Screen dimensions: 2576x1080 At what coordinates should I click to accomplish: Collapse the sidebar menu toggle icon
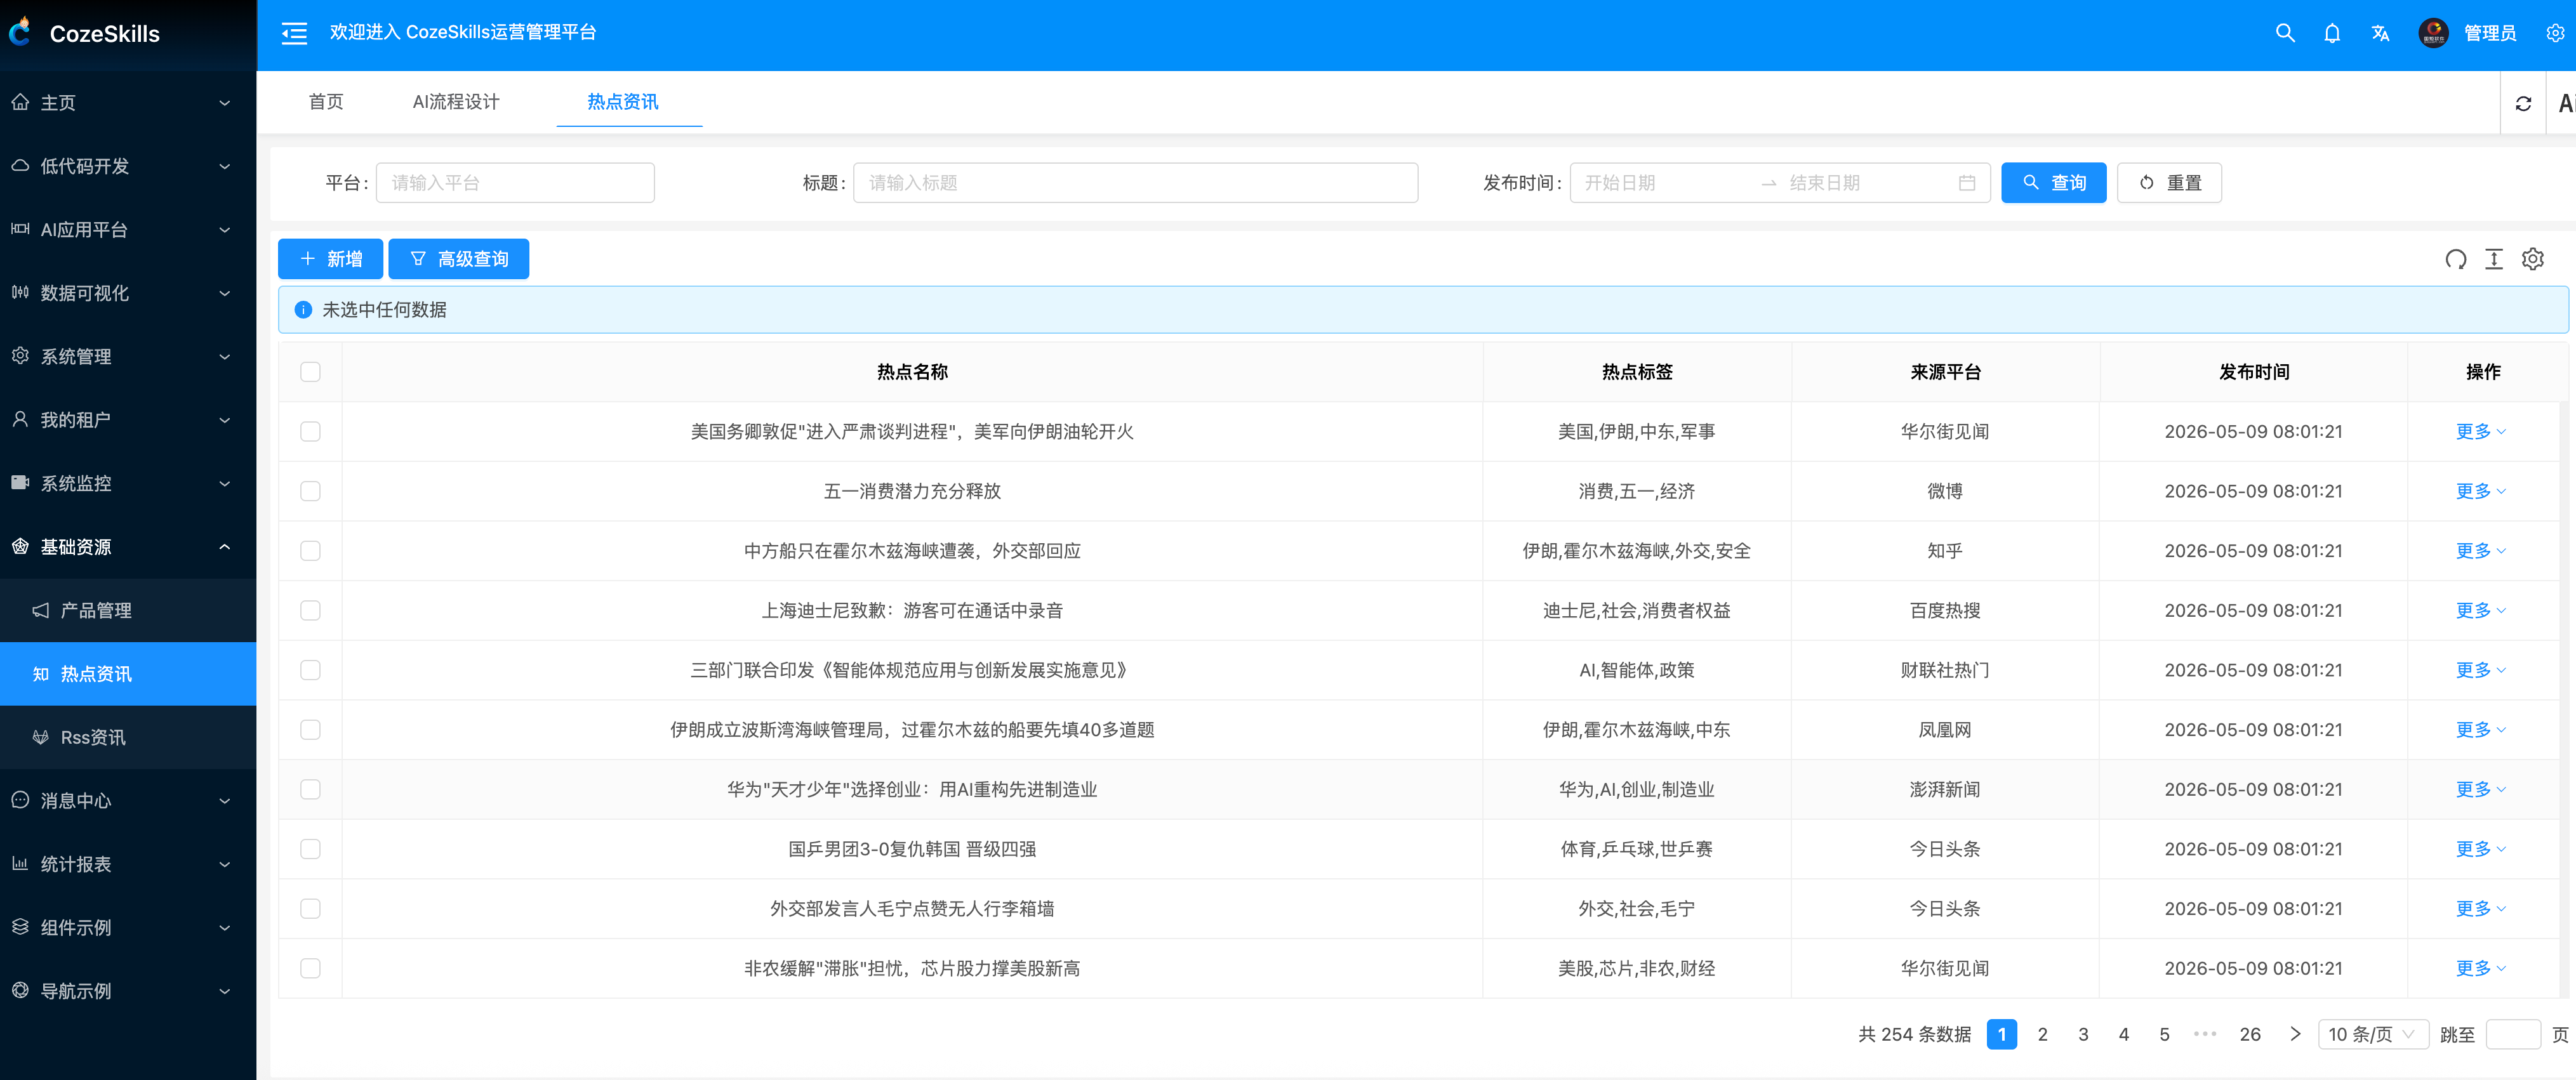(294, 33)
